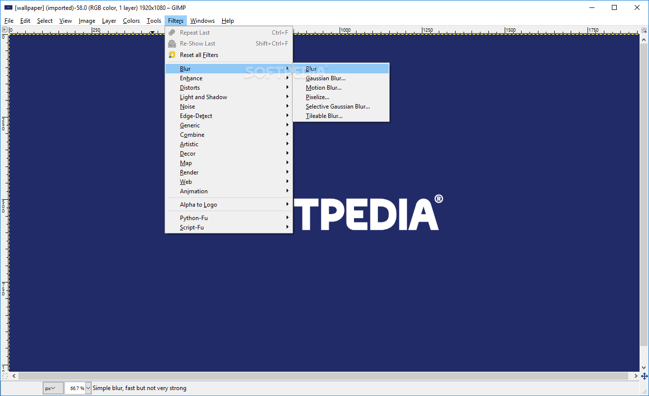The image size is (649, 396).
Task: Expand the Light and Shadow submenu
Action: pos(229,97)
